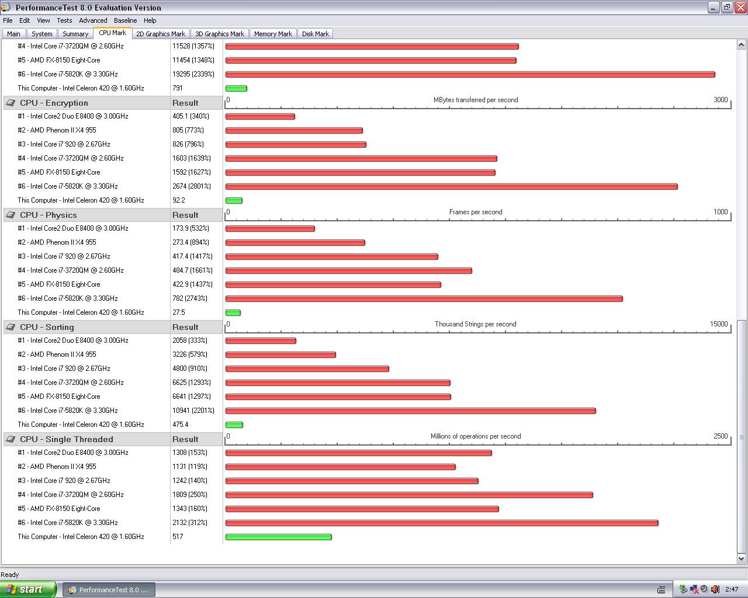
Task: Open the View menu
Action: (43, 20)
